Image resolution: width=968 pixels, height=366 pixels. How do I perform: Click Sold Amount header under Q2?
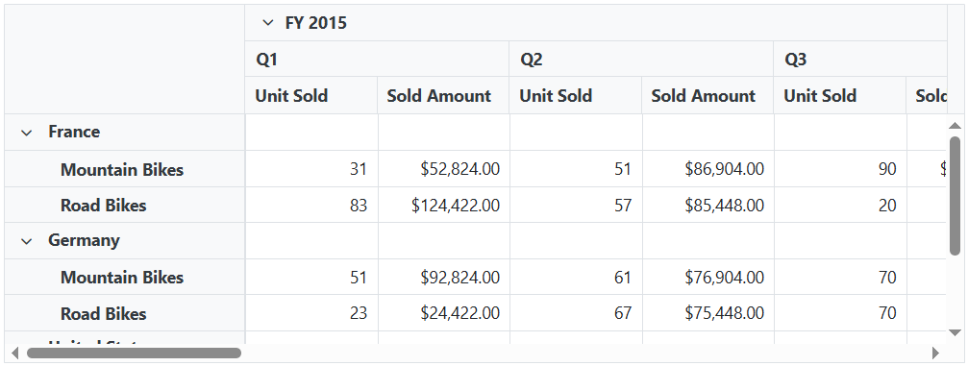coord(707,96)
